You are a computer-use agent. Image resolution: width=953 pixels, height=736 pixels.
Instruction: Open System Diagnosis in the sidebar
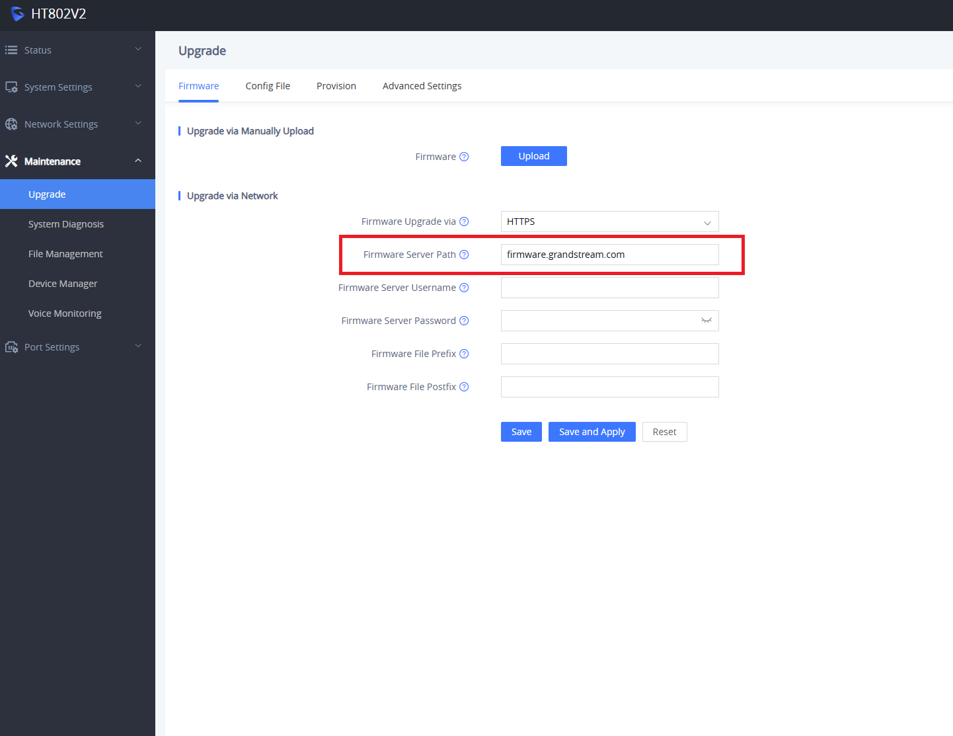point(66,224)
